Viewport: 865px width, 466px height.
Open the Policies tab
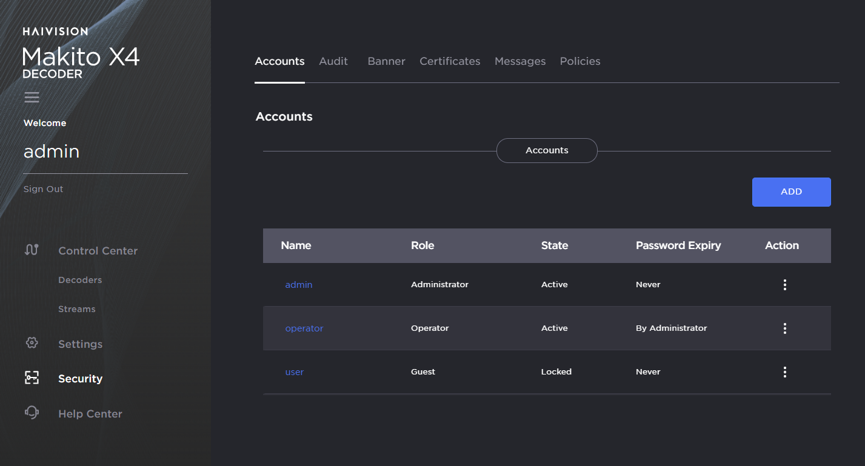[x=579, y=61]
